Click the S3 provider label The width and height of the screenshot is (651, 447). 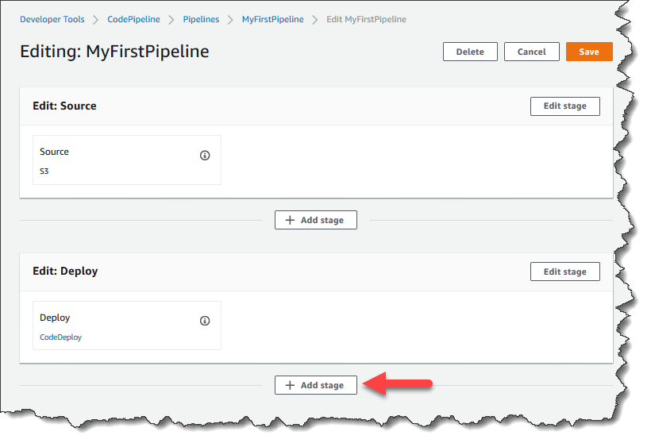click(x=44, y=171)
